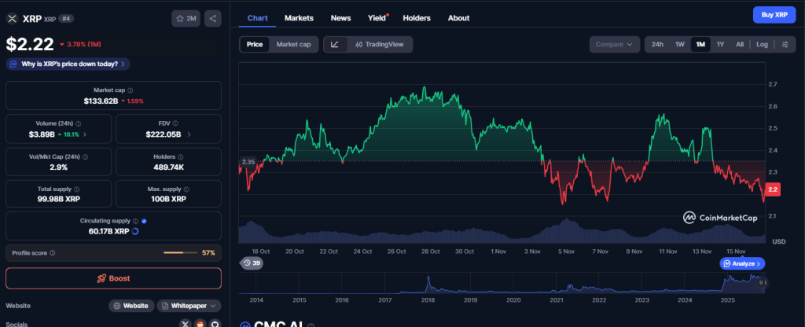805x327 pixels.
Task: Switch to the line chart icon view
Action: click(335, 45)
